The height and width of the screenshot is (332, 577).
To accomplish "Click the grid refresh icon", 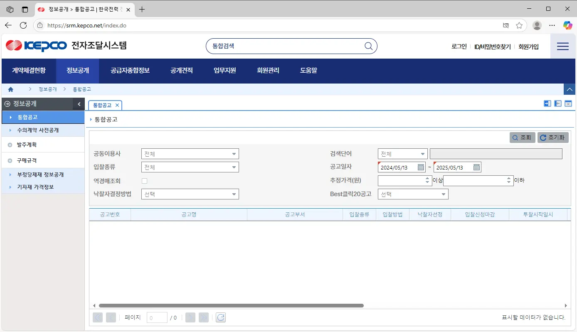I will click(x=221, y=317).
